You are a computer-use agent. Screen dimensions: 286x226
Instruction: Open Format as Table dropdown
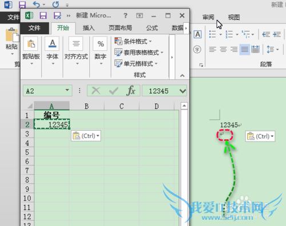tap(139, 53)
